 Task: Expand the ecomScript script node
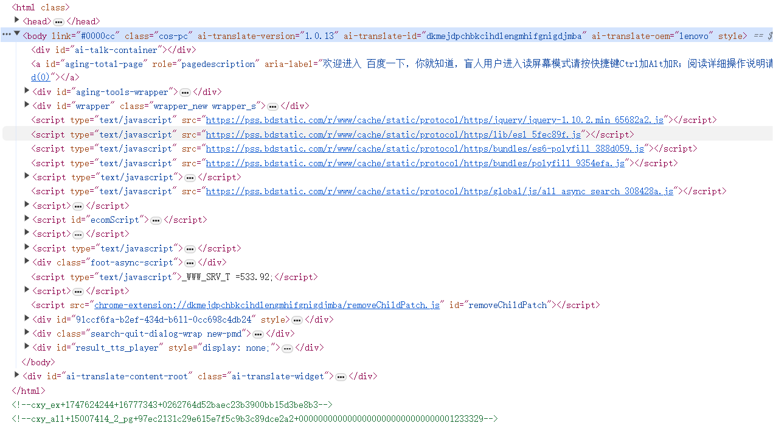point(27,219)
